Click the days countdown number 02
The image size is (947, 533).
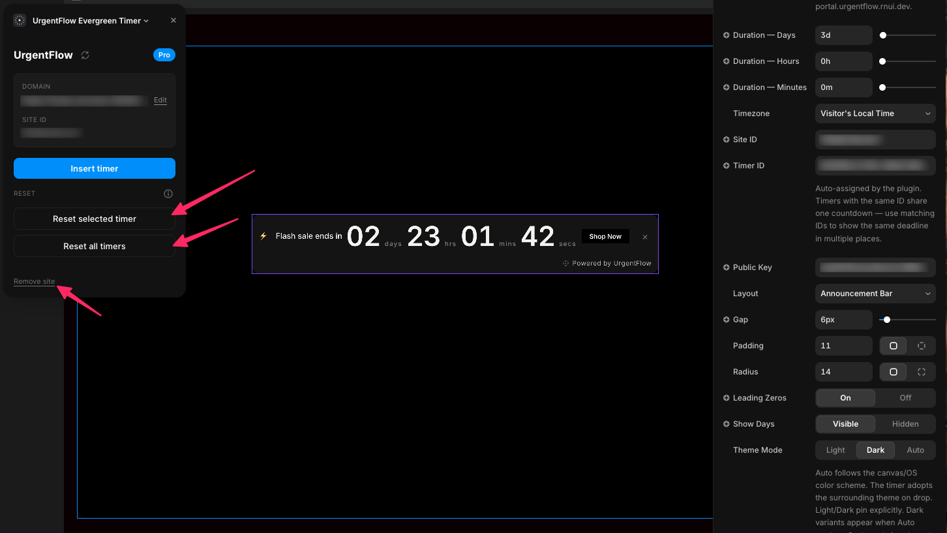click(363, 236)
